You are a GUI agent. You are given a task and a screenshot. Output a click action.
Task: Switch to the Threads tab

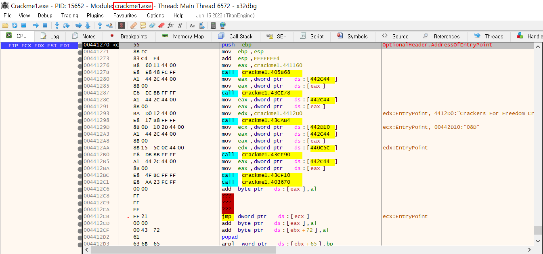(489, 36)
